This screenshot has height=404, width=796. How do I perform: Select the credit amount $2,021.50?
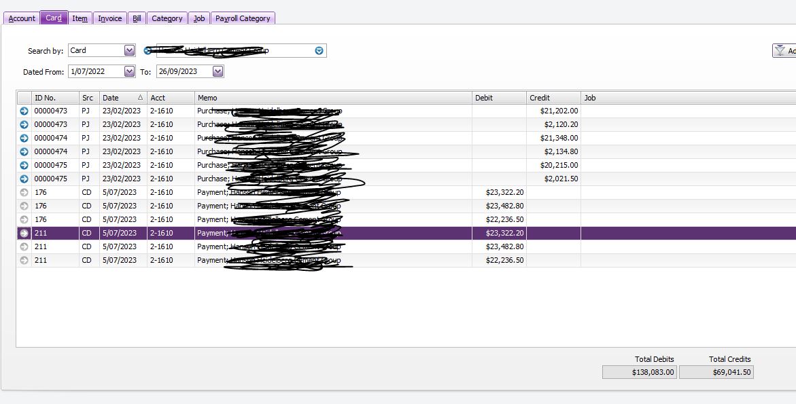coord(561,179)
